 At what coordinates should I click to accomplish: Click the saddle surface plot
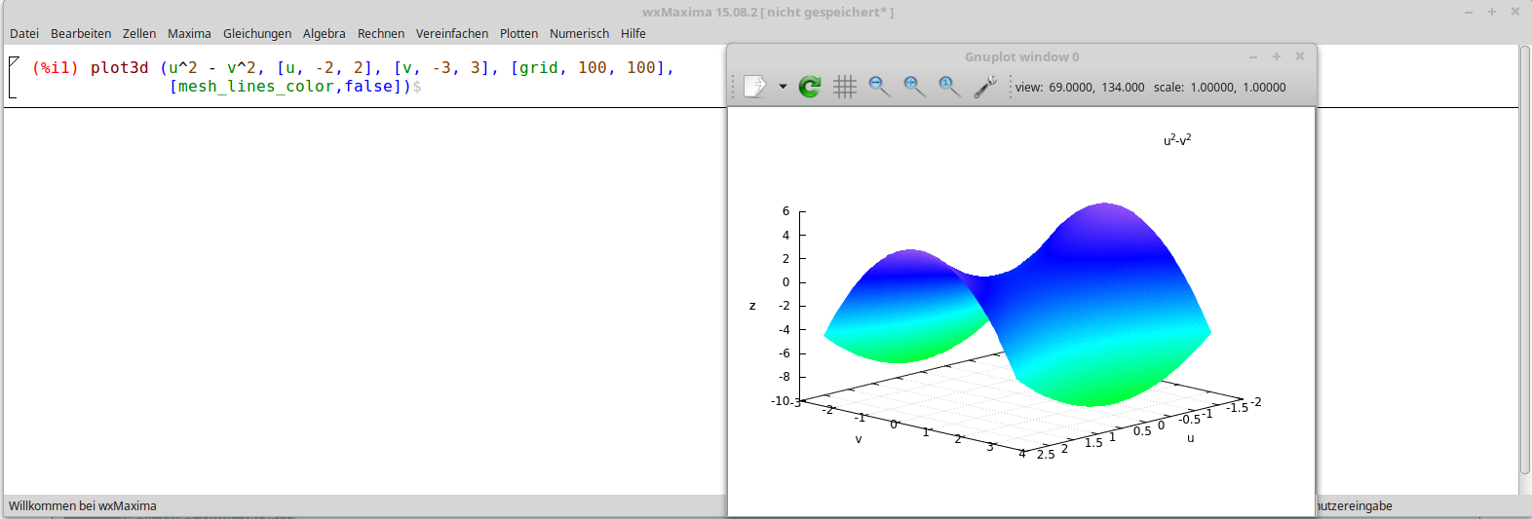tap(1016, 304)
